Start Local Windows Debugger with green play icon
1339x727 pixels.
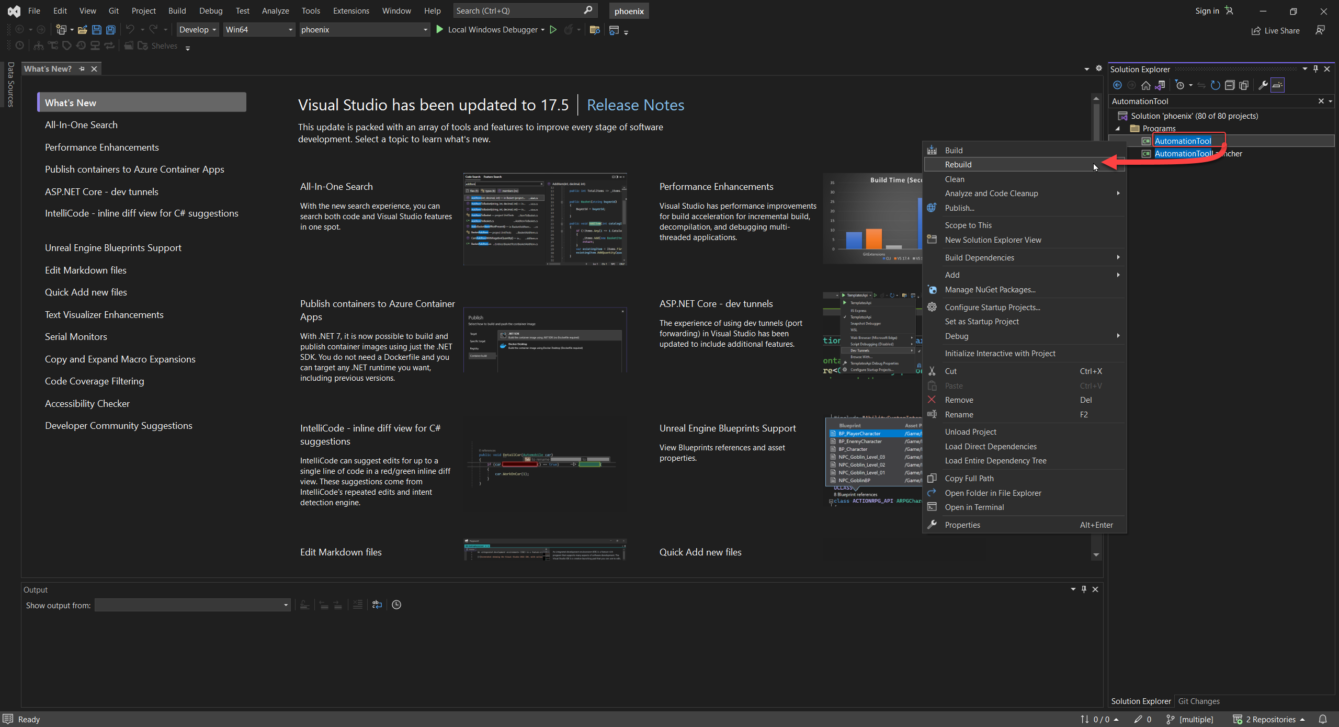439,29
